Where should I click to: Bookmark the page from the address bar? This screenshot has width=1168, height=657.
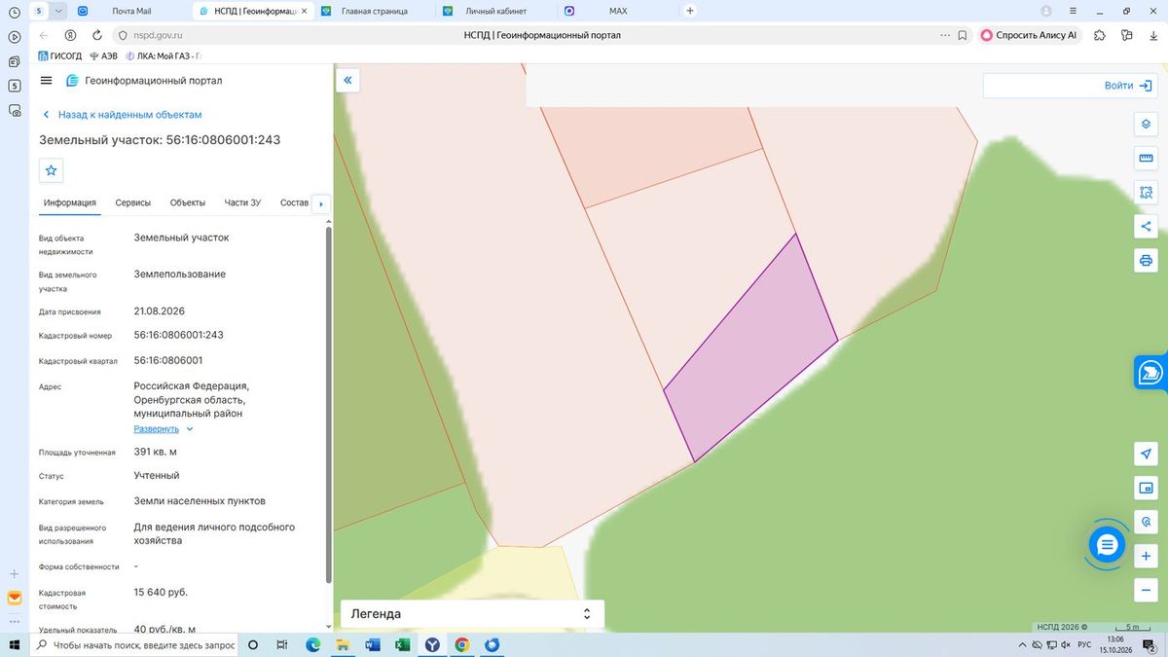(962, 35)
